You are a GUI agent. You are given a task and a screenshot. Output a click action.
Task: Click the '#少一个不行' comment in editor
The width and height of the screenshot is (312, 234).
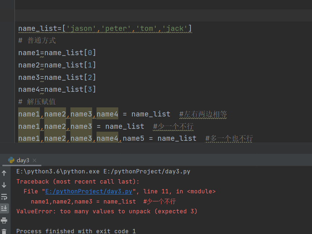point(173,126)
